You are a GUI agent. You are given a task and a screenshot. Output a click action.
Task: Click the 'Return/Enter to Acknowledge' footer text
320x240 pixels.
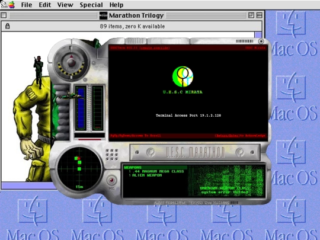tap(240, 136)
